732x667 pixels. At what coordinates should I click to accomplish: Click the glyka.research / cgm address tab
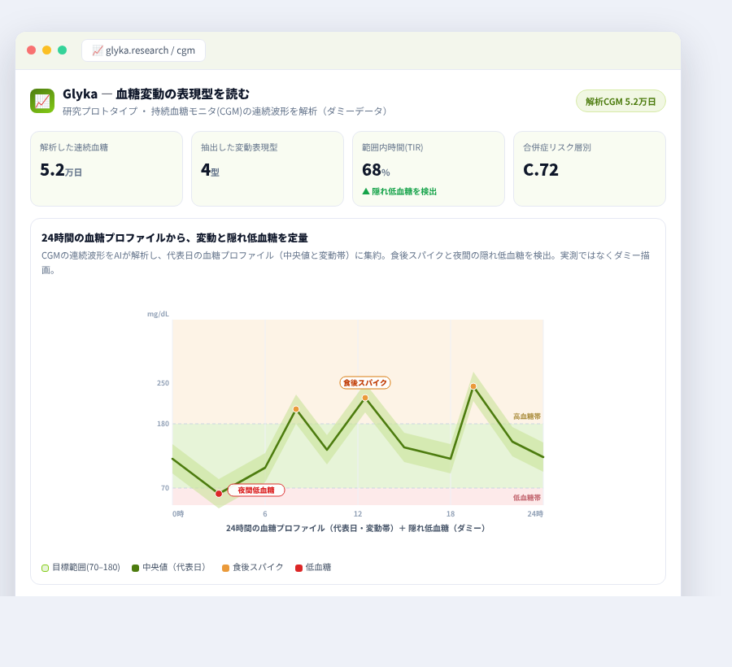pyautogui.click(x=143, y=50)
